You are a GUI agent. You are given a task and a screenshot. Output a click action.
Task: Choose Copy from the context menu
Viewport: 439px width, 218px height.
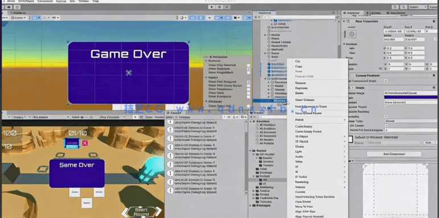coord(299,66)
